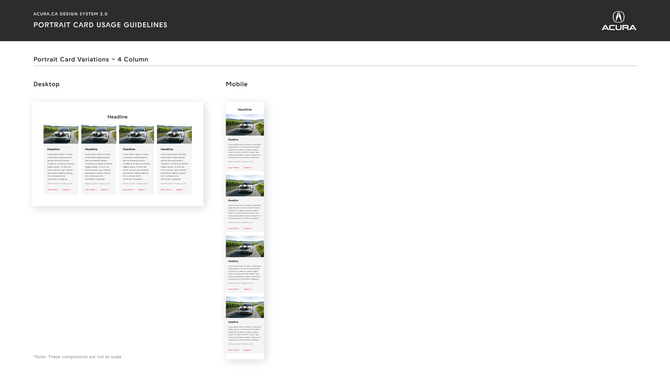
Task: Select bold Headline in fourth desktop card
Action: tap(166, 149)
